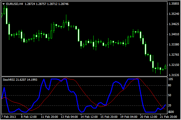The image size is (181, 120).
Task: Click the EURUSD,H4 chart title text
Action: point(15,4)
